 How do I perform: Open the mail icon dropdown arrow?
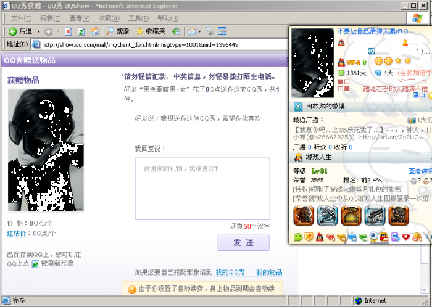pyautogui.click(x=199, y=31)
